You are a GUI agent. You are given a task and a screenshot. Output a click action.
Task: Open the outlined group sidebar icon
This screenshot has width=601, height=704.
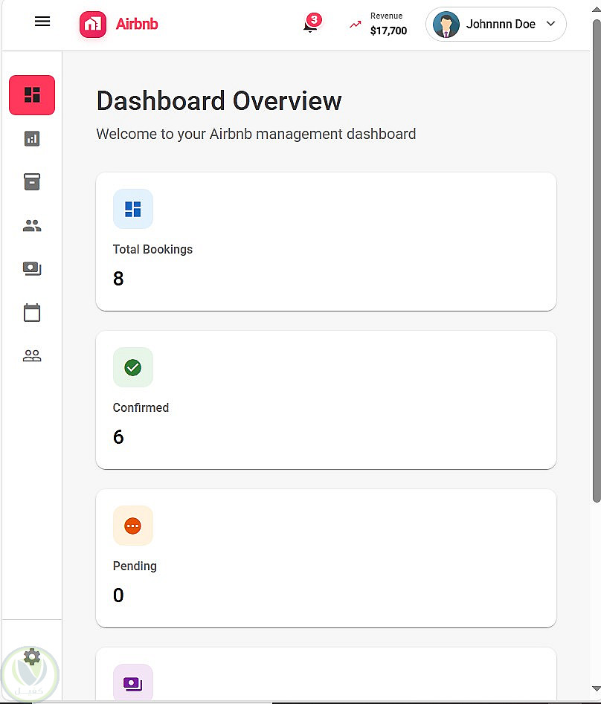tap(32, 356)
